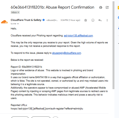Viewport: 119px width, 118px height.
Task: Click the vertical scrollbar of the email
Action: 113,45
